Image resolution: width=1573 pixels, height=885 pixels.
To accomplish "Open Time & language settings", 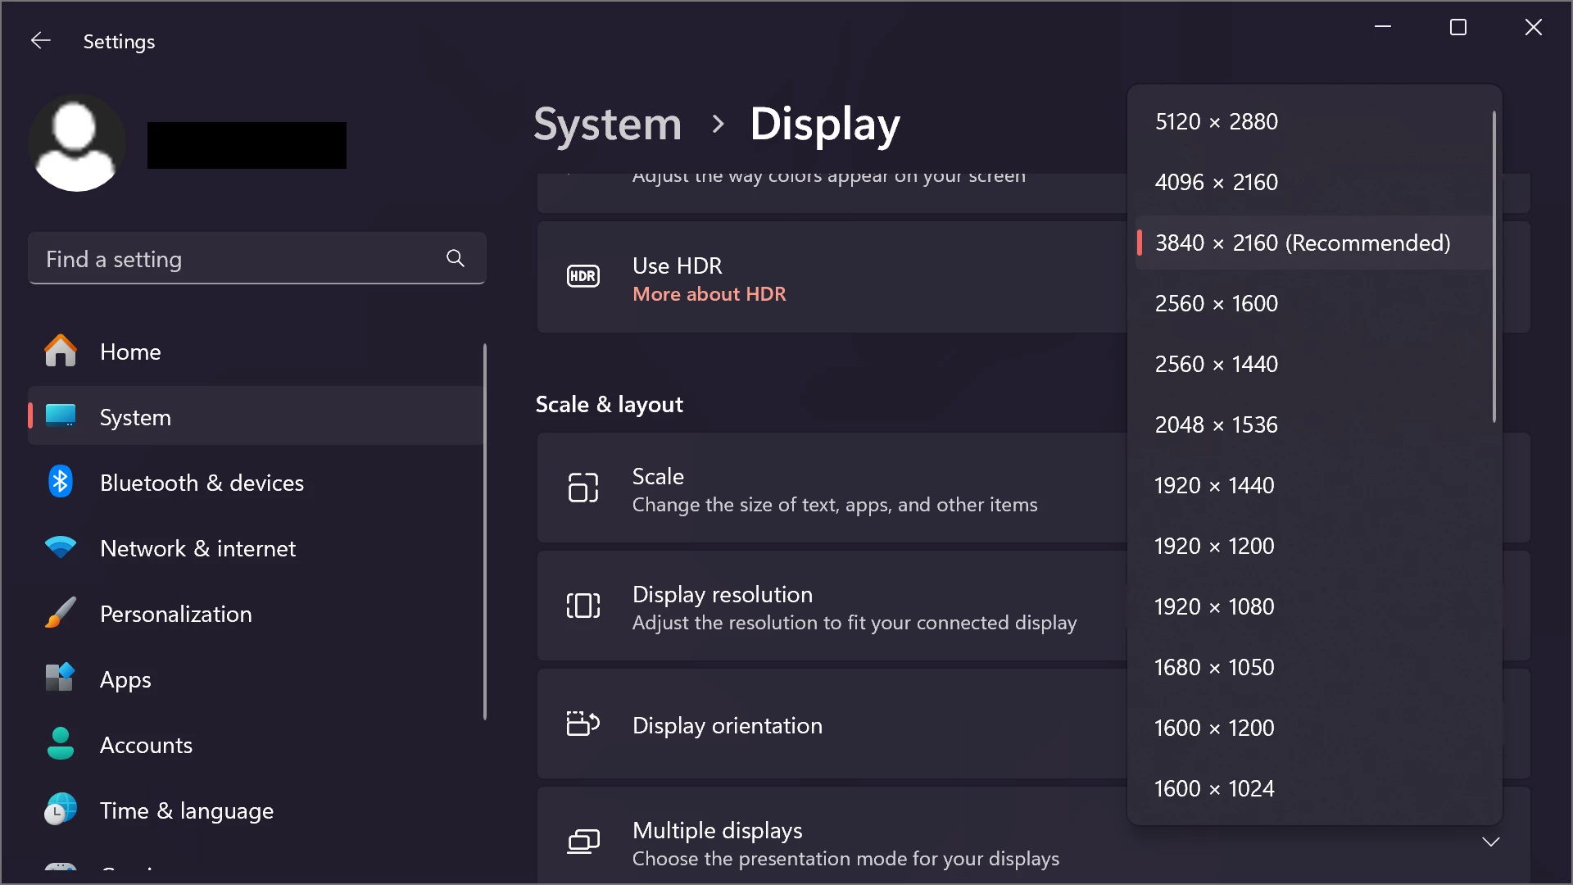I will pos(186,810).
